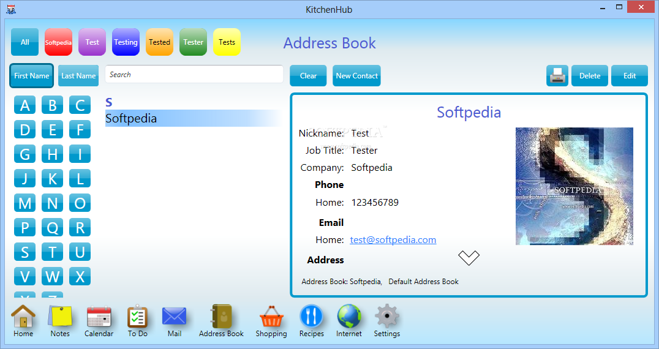The width and height of the screenshot is (659, 349).
Task: Filter contacts by letter A
Action: tap(24, 105)
